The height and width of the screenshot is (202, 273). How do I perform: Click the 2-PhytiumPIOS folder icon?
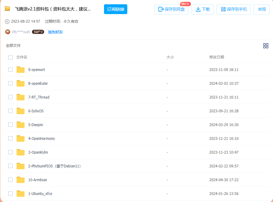pyautogui.click(x=21, y=166)
